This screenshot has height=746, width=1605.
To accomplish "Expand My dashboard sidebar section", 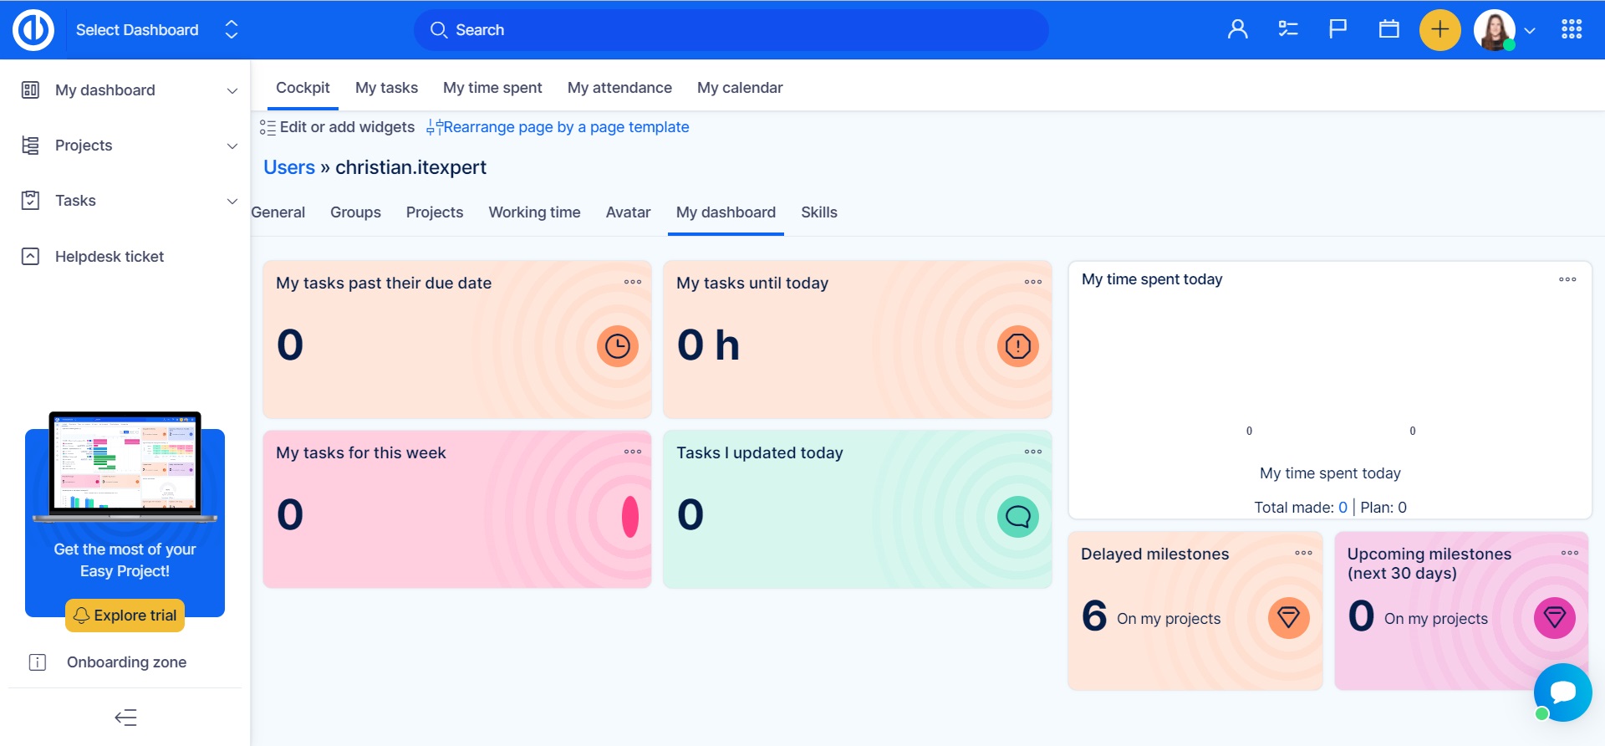I will [x=232, y=90].
